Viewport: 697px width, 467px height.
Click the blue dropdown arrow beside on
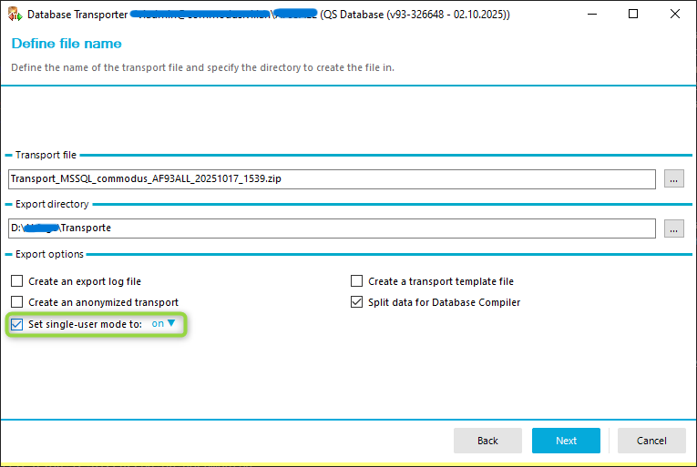coord(171,323)
